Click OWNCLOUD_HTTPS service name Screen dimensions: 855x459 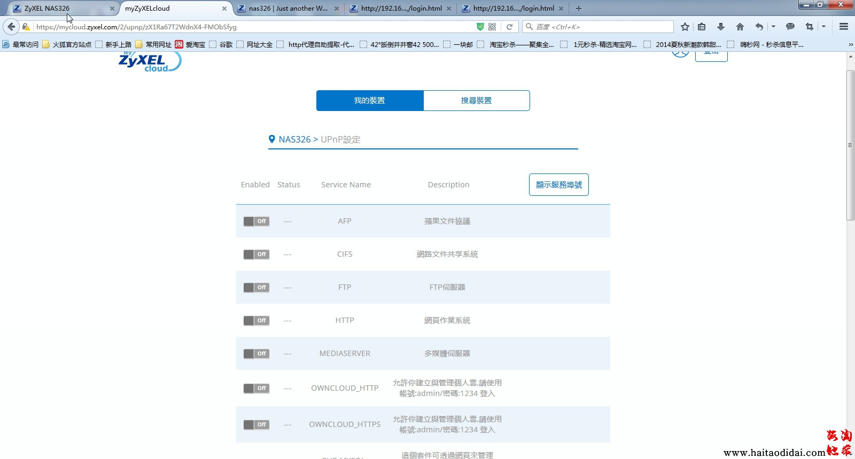(345, 424)
